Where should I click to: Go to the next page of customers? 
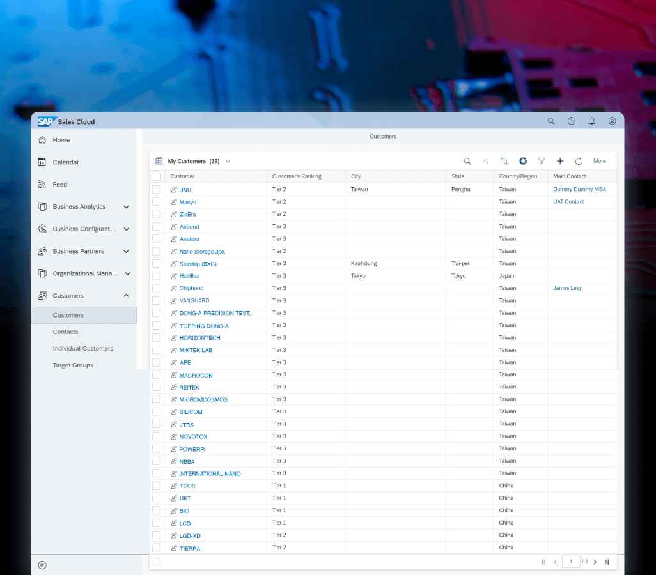[x=595, y=562]
